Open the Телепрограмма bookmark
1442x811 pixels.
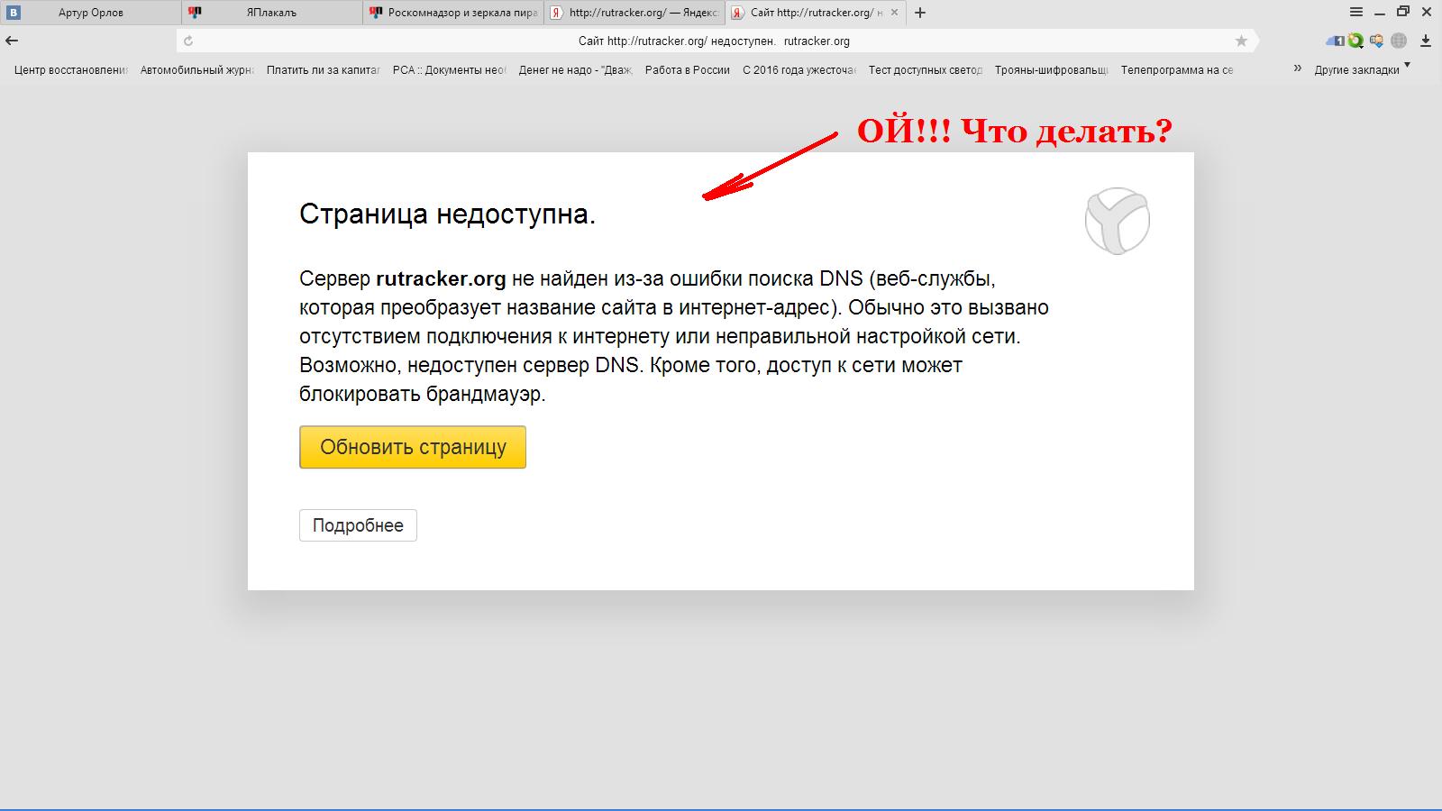coord(1176,69)
